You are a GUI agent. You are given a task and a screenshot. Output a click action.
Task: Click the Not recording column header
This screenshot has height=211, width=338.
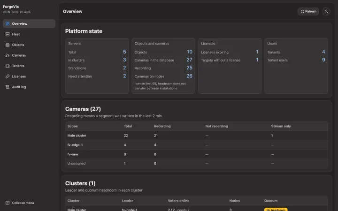click(216, 126)
